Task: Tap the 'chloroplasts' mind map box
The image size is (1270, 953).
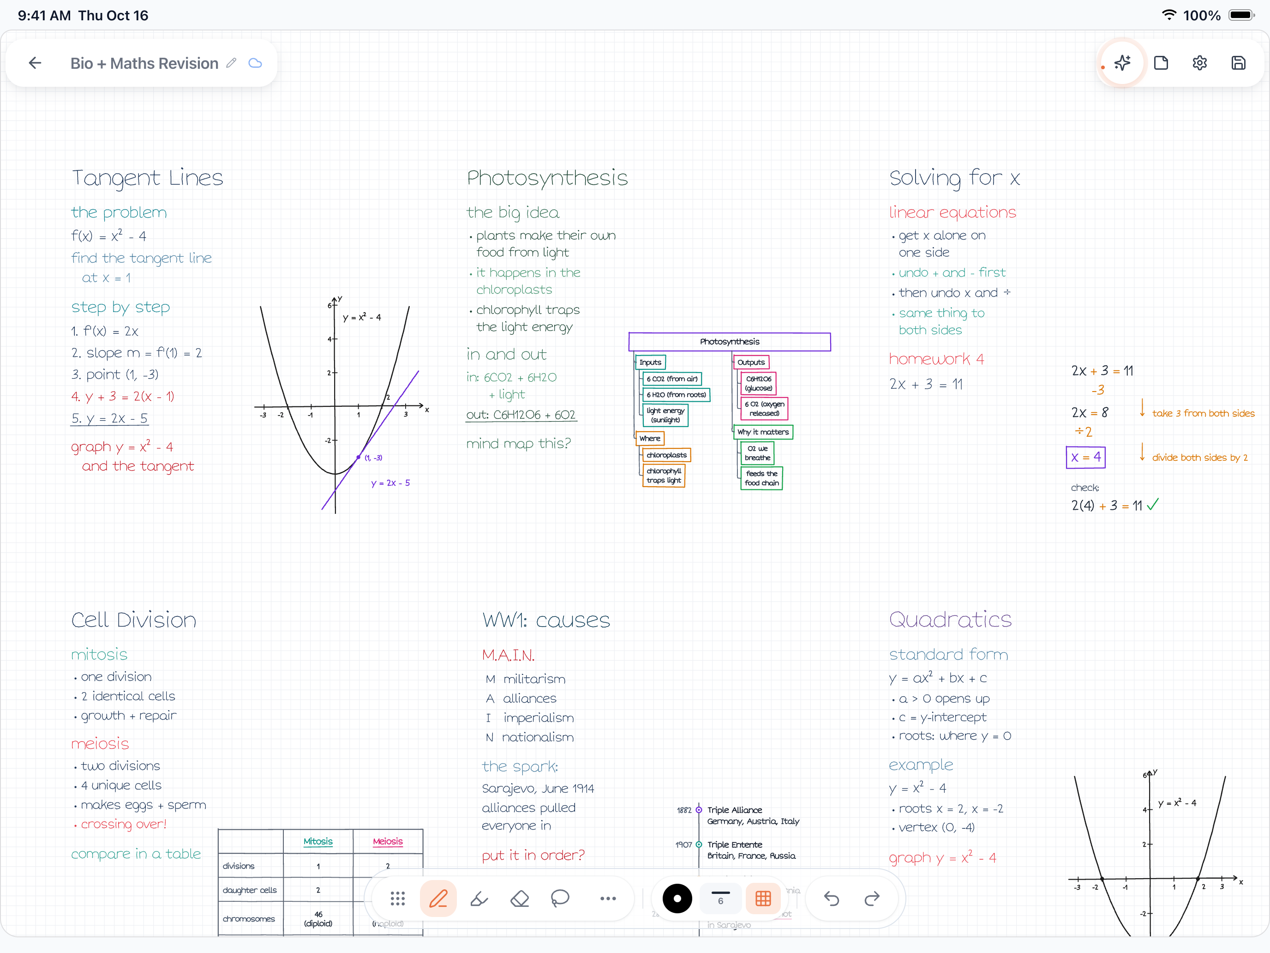Action: click(666, 455)
